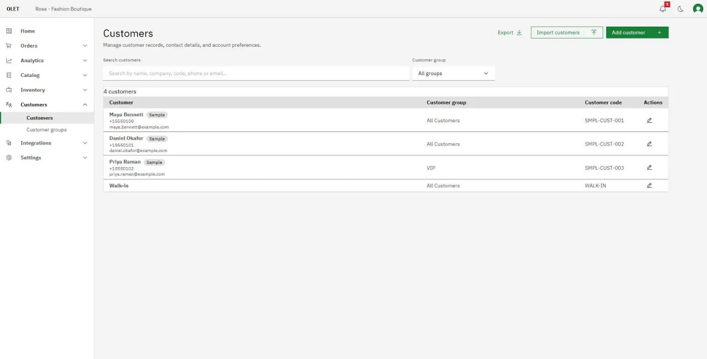707x359 pixels.
Task: Click the upload arrow on Import customers
Action: tap(594, 33)
